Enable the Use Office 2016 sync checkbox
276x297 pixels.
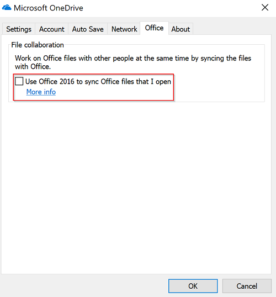(19, 81)
